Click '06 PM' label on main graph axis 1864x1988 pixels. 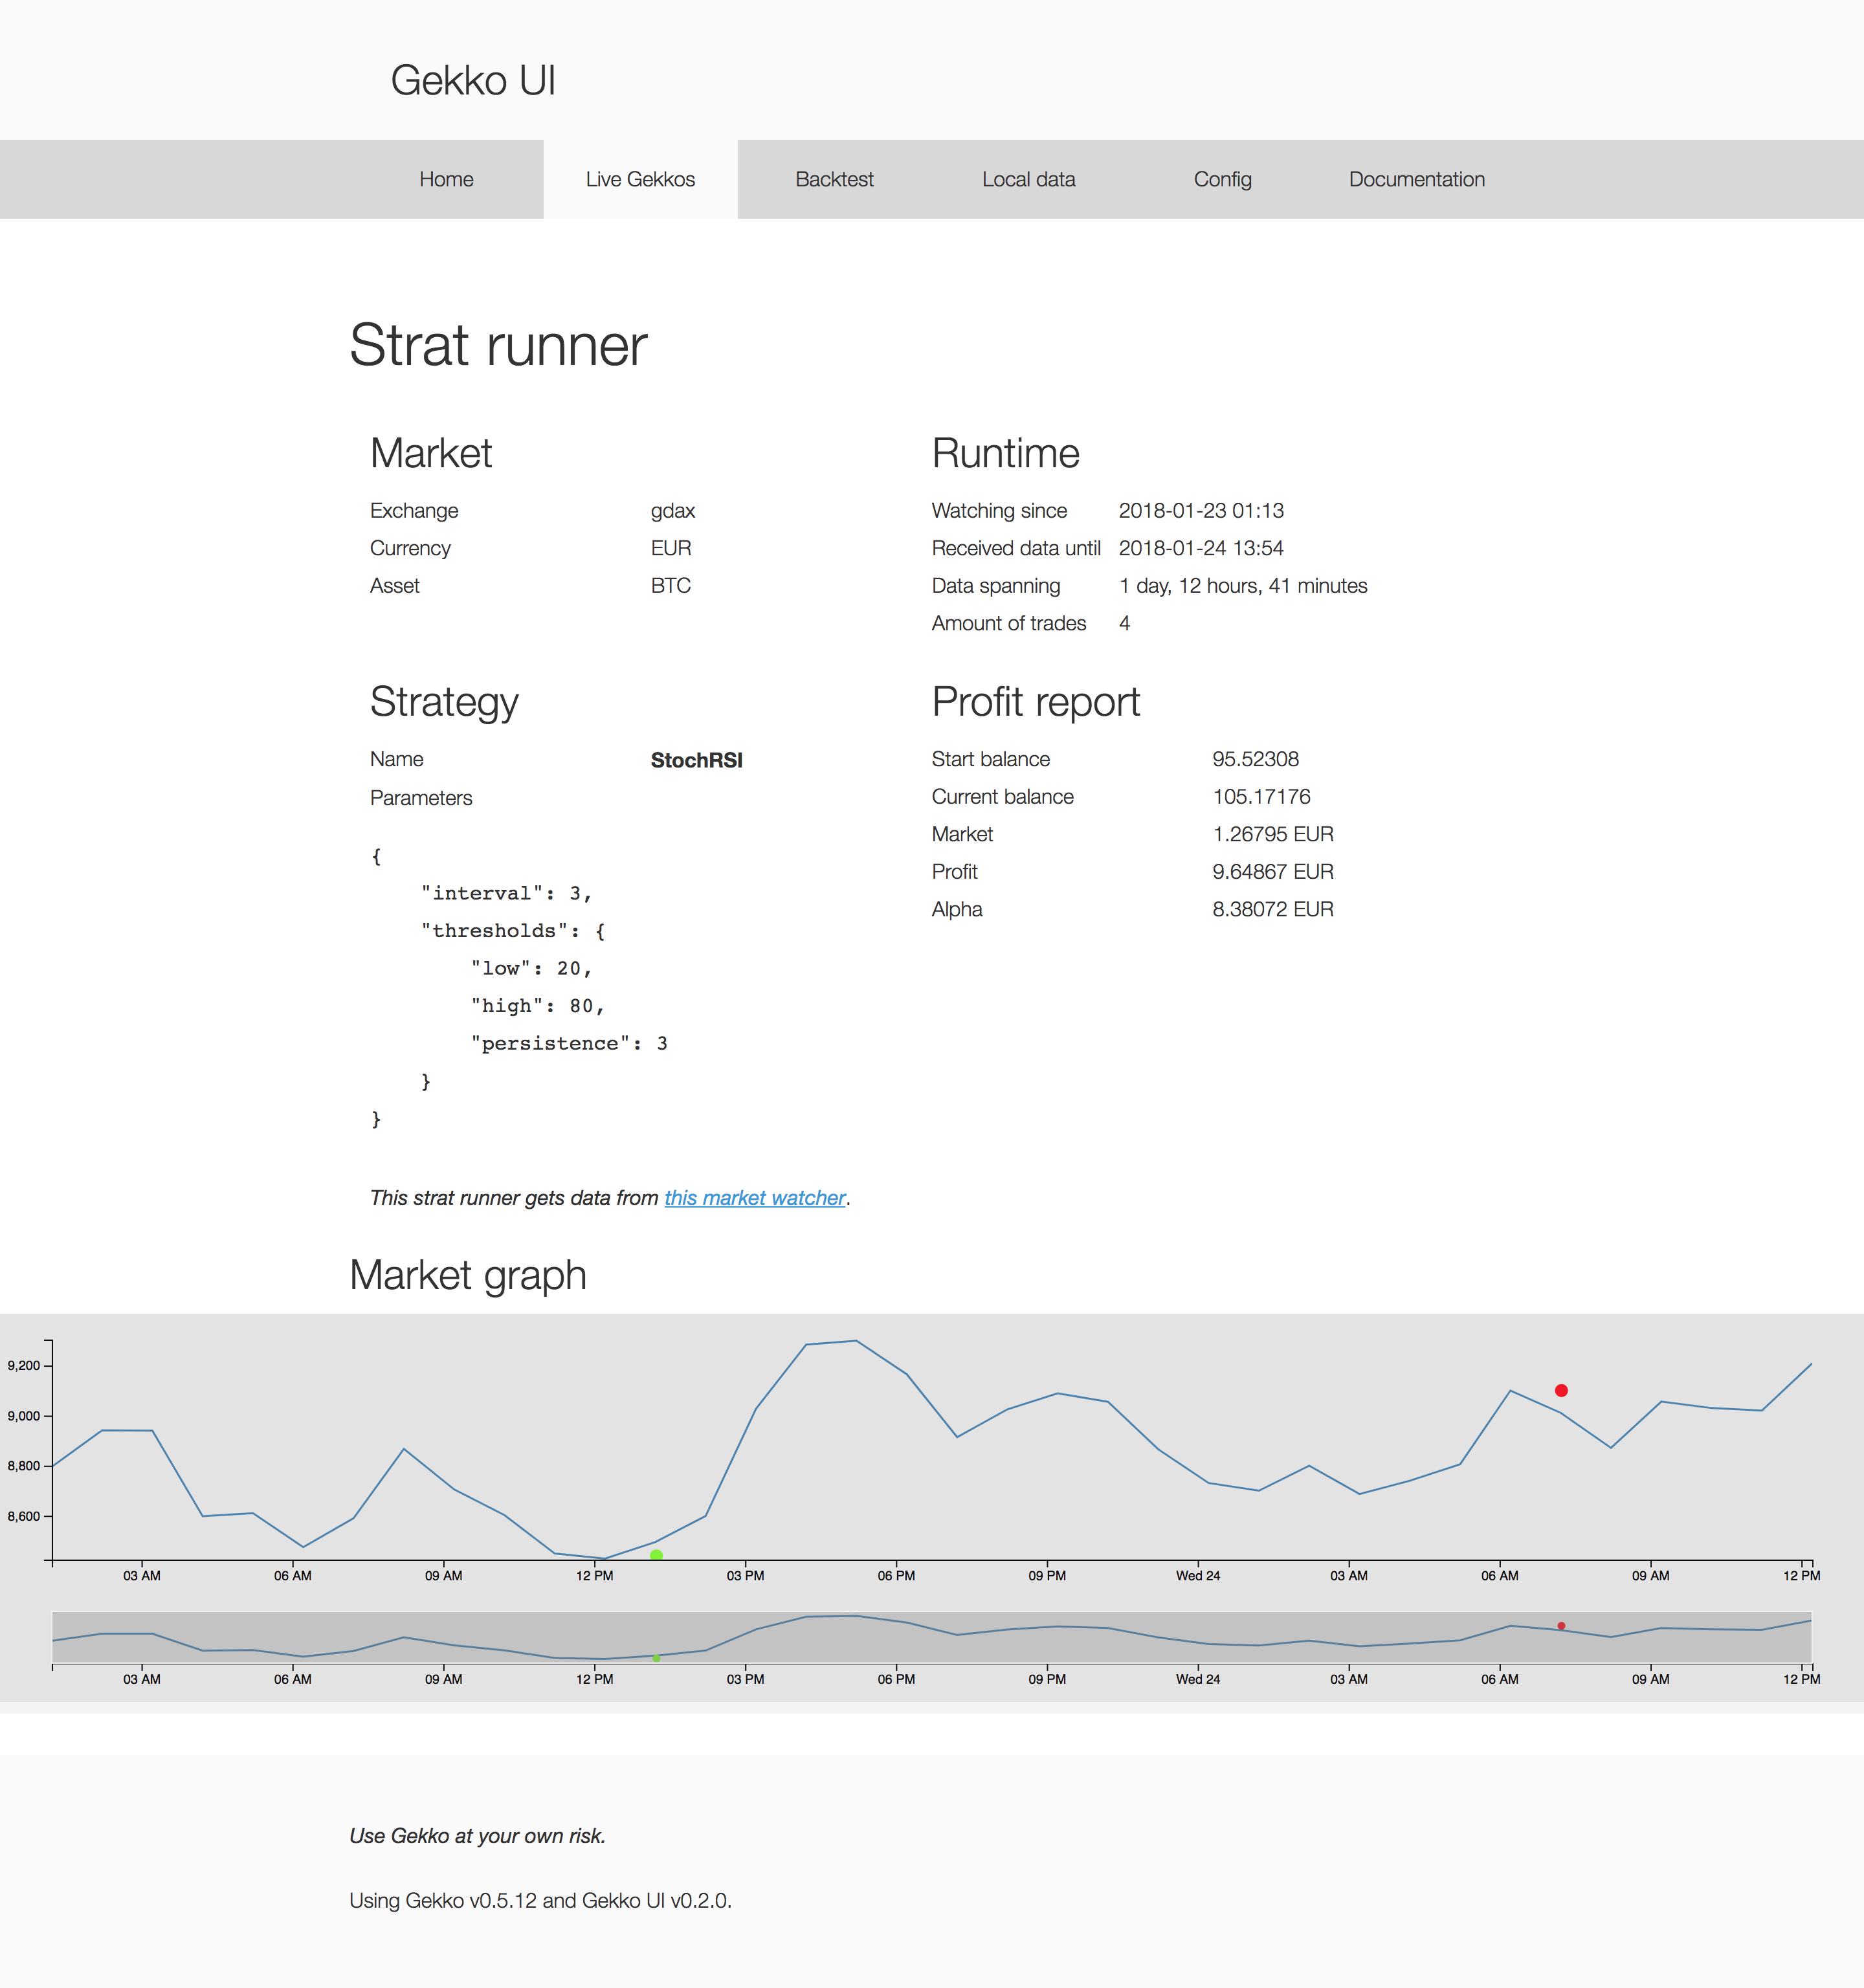pos(896,1575)
